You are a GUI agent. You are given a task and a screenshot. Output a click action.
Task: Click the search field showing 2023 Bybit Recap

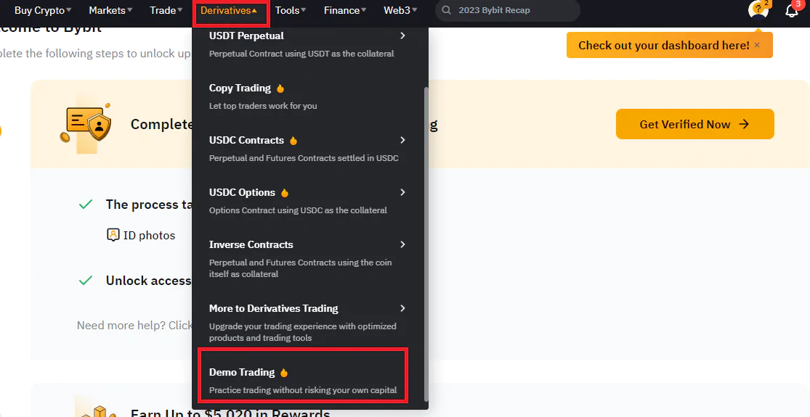[x=507, y=10]
